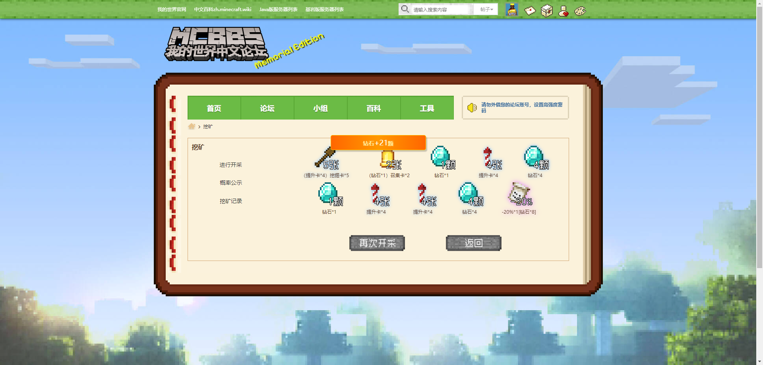
Task: Click the home icon in the breadcrumb
Action: pyautogui.click(x=192, y=126)
